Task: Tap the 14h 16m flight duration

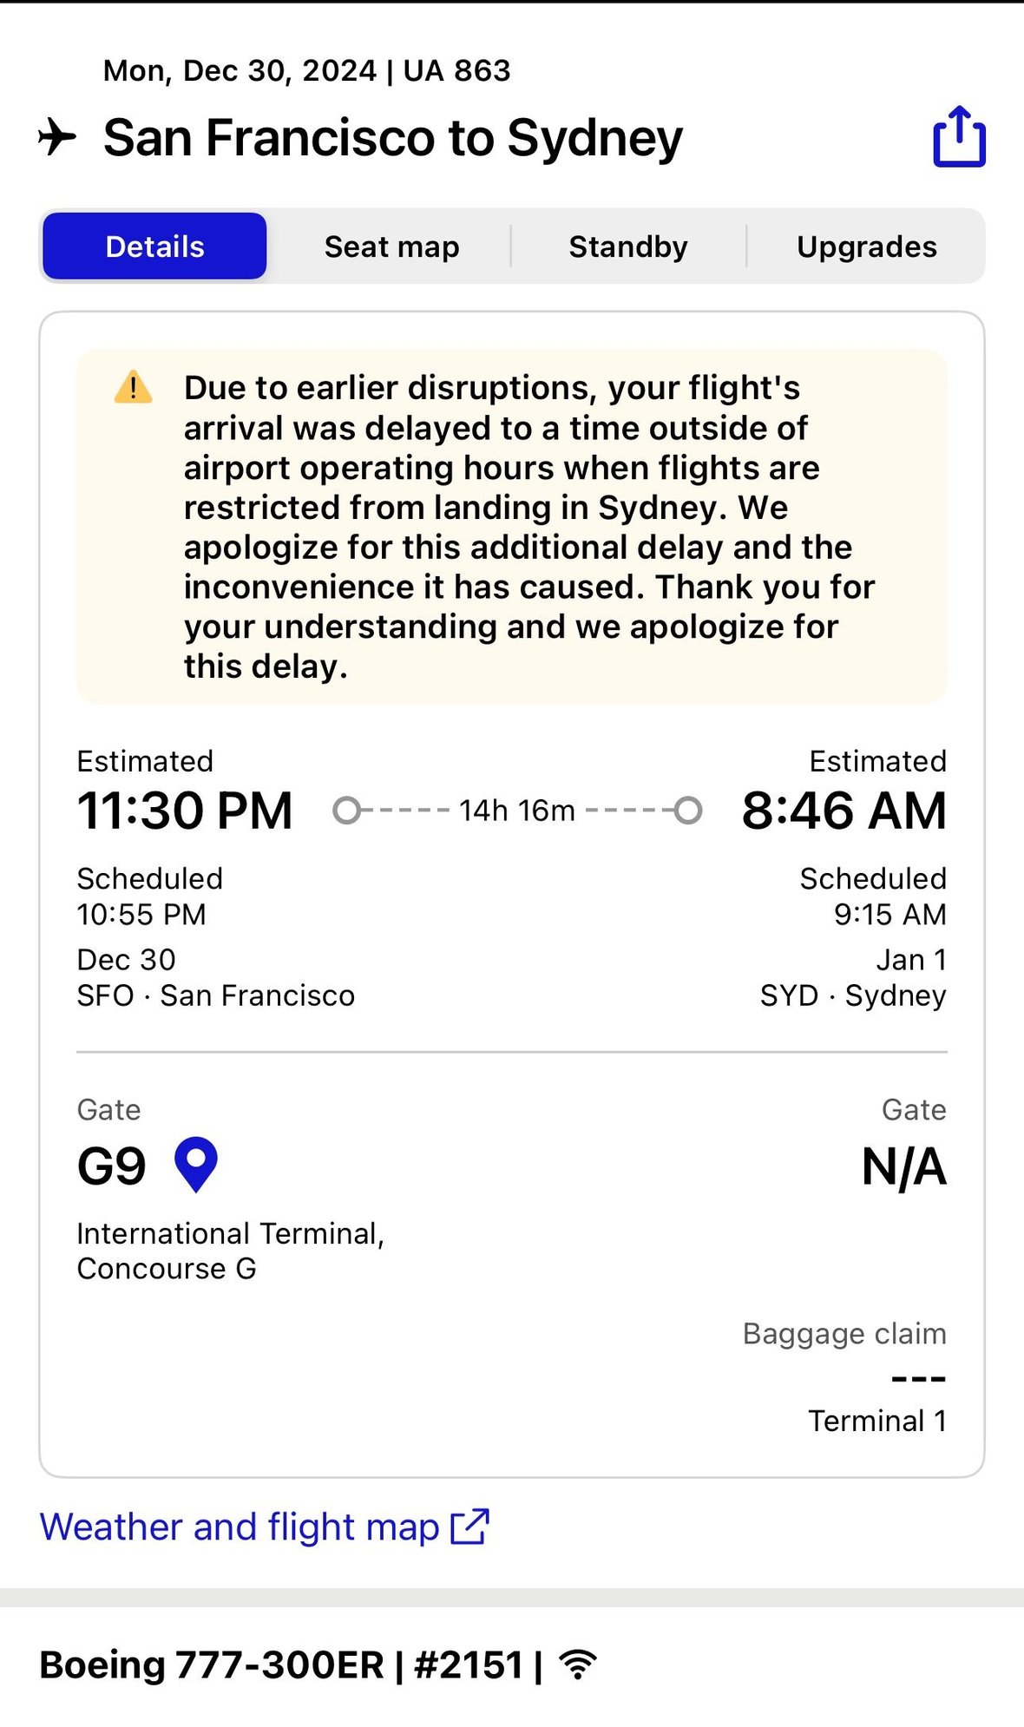Action: 517,811
